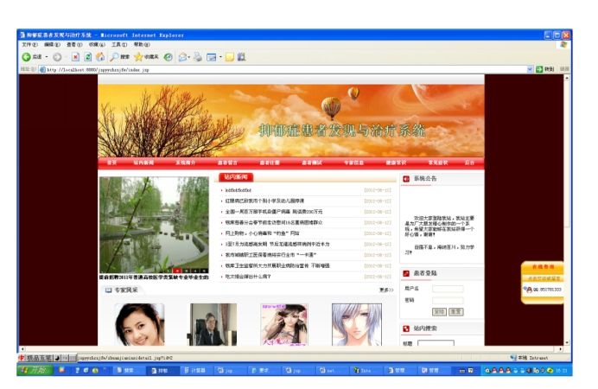Click the vertical scrollbar down arrow
This screenshot has height=389, width=598.
pos(567,342)
